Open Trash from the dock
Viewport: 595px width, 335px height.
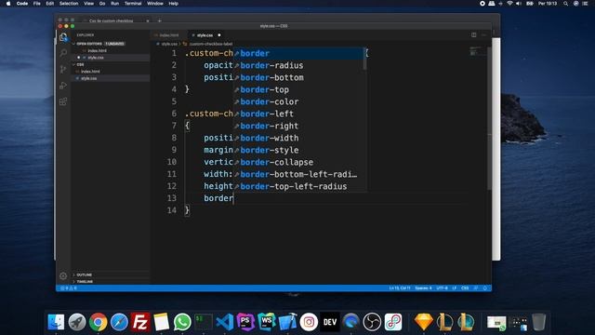(538, 322)
